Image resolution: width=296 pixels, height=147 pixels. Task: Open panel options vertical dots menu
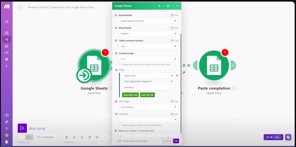pyautogui.click(x=164, y=6)
